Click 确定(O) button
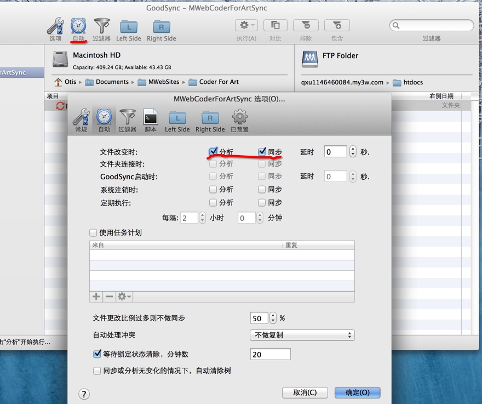The image size is (482, 404). 358,392
